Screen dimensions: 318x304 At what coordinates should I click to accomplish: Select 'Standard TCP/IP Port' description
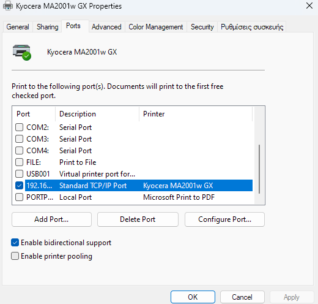click(x=93, y=186)
